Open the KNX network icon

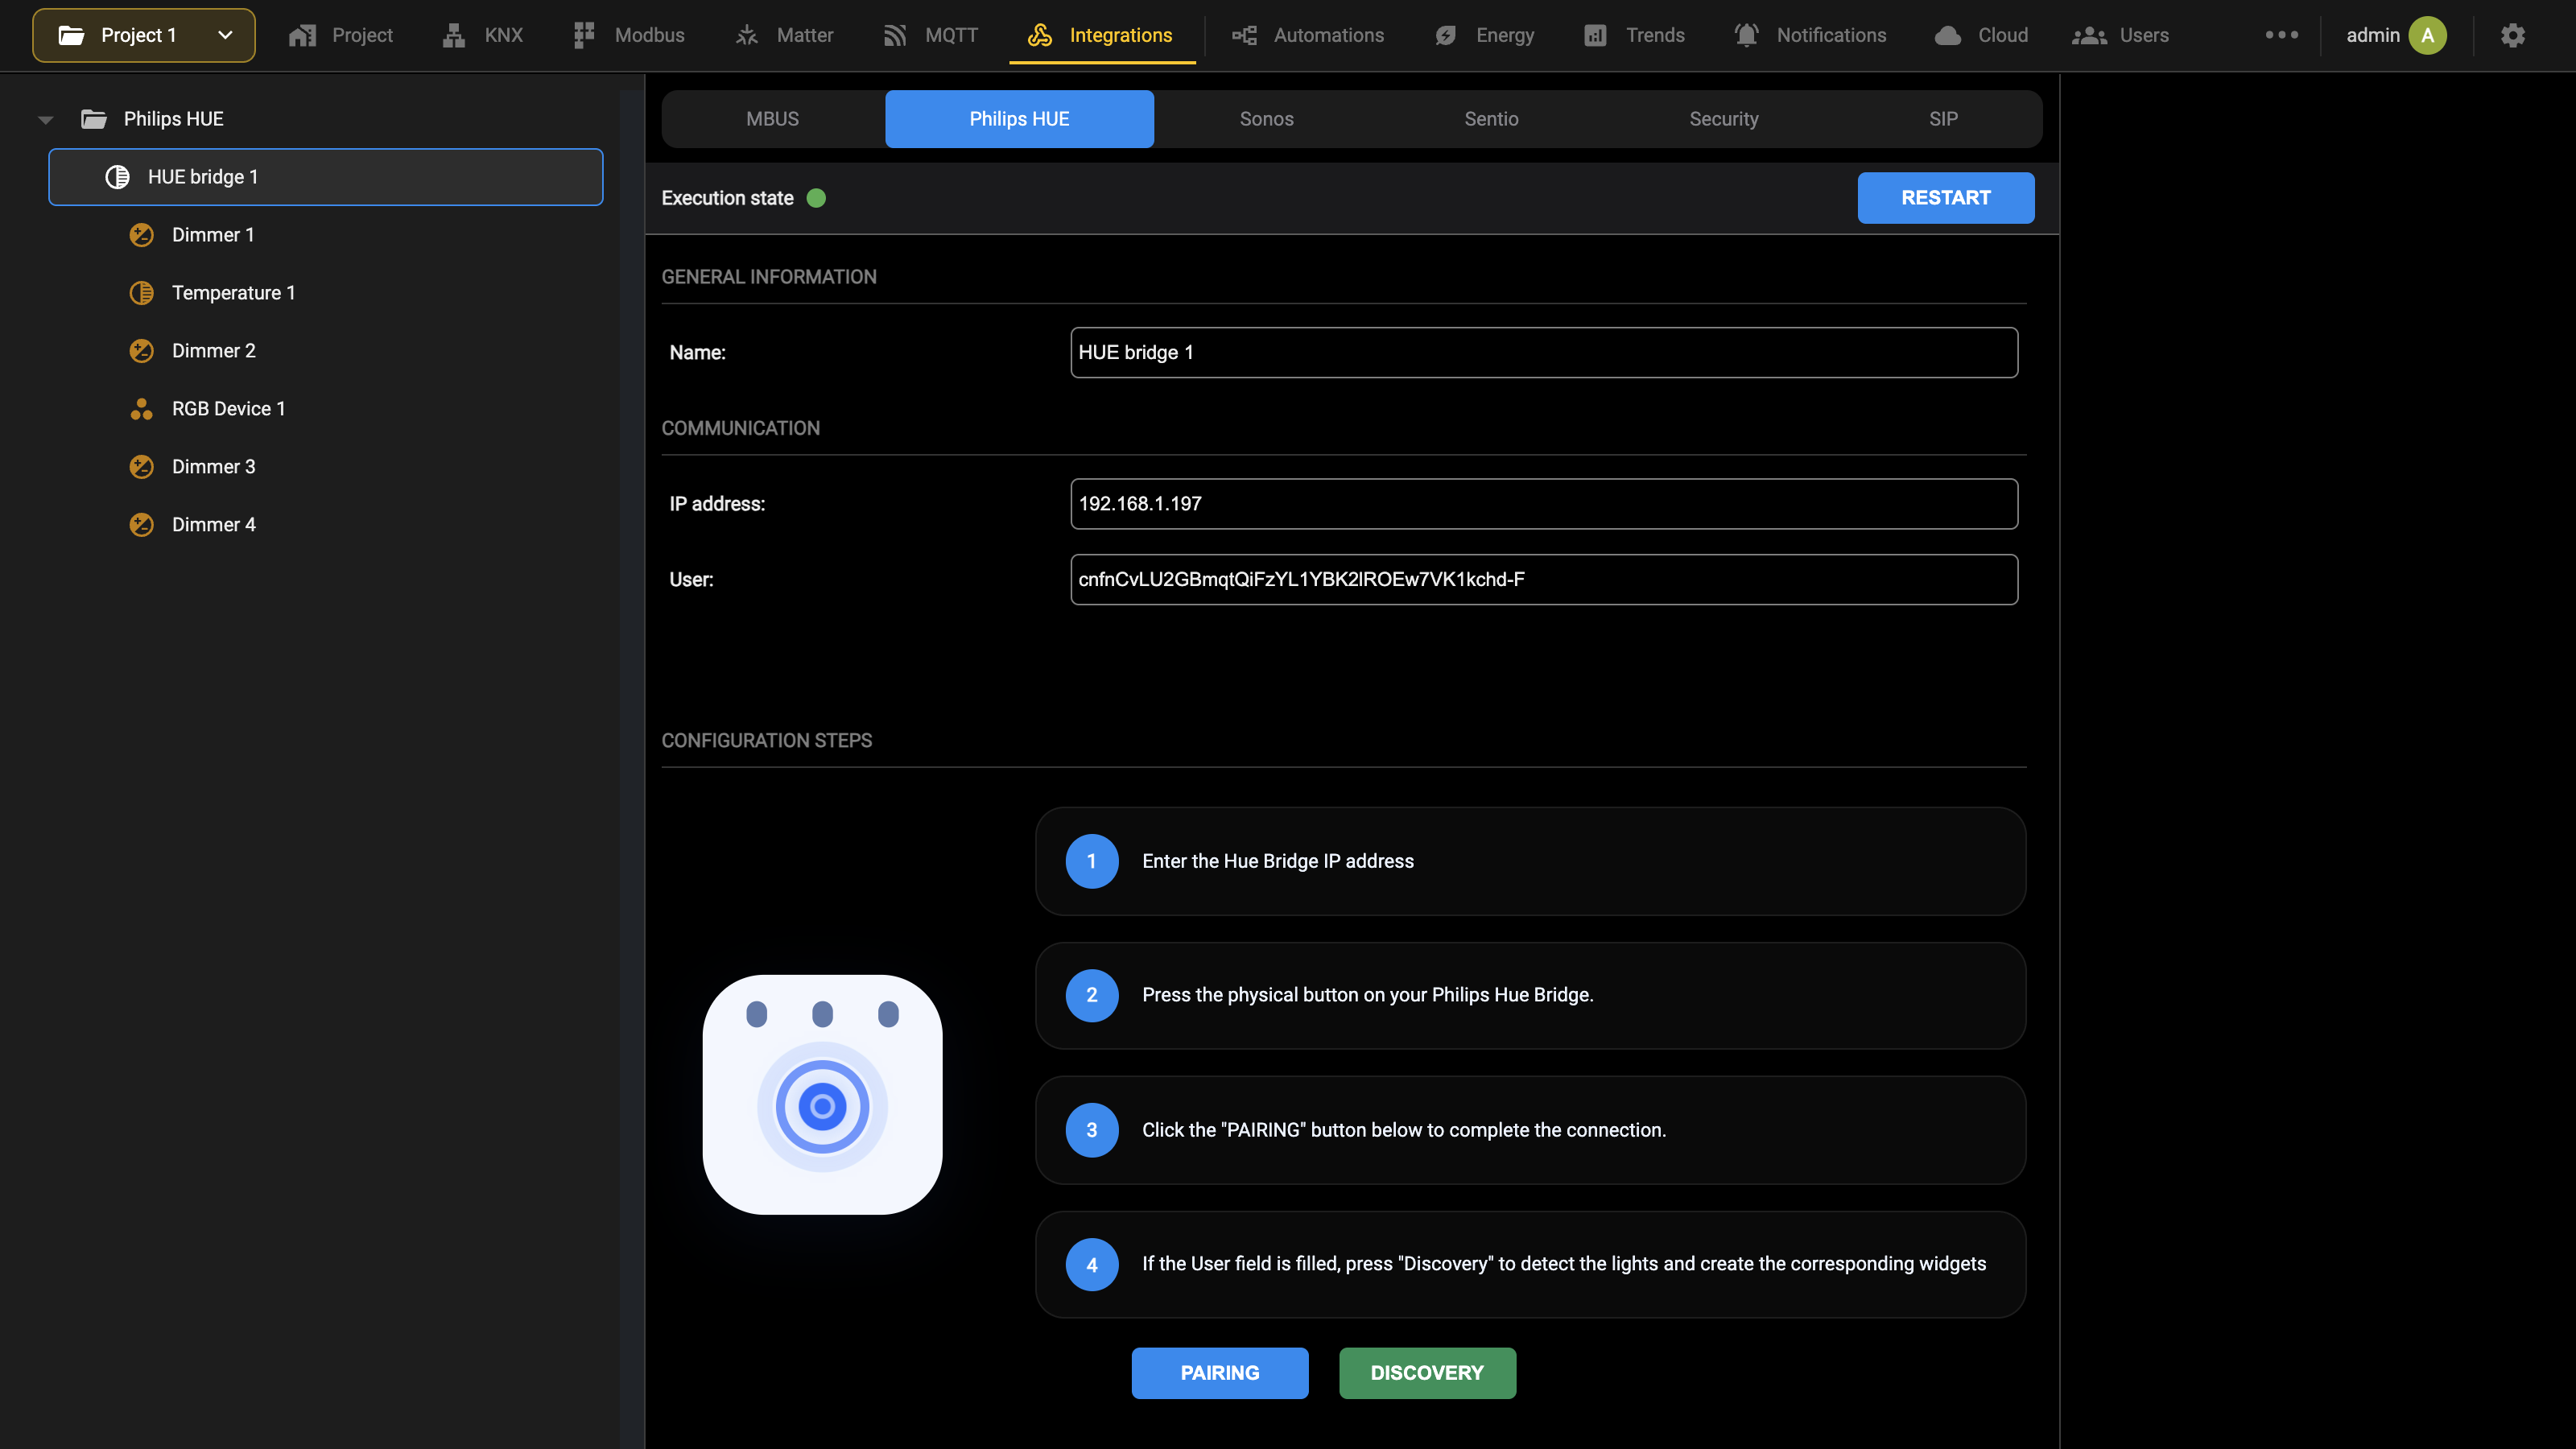click(454, 36)
